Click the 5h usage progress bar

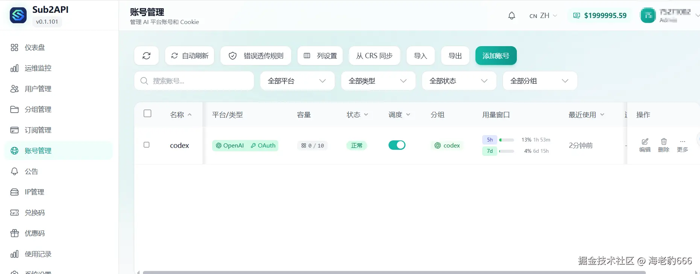coord(507,140)
